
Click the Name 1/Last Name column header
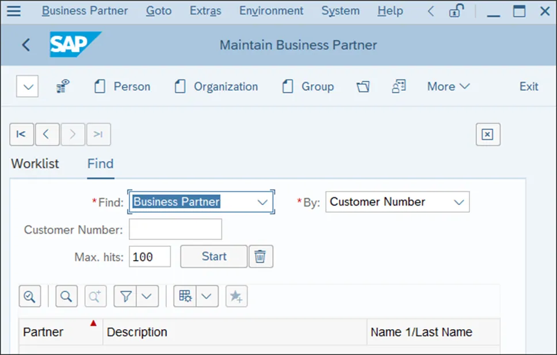pos(433,332)
